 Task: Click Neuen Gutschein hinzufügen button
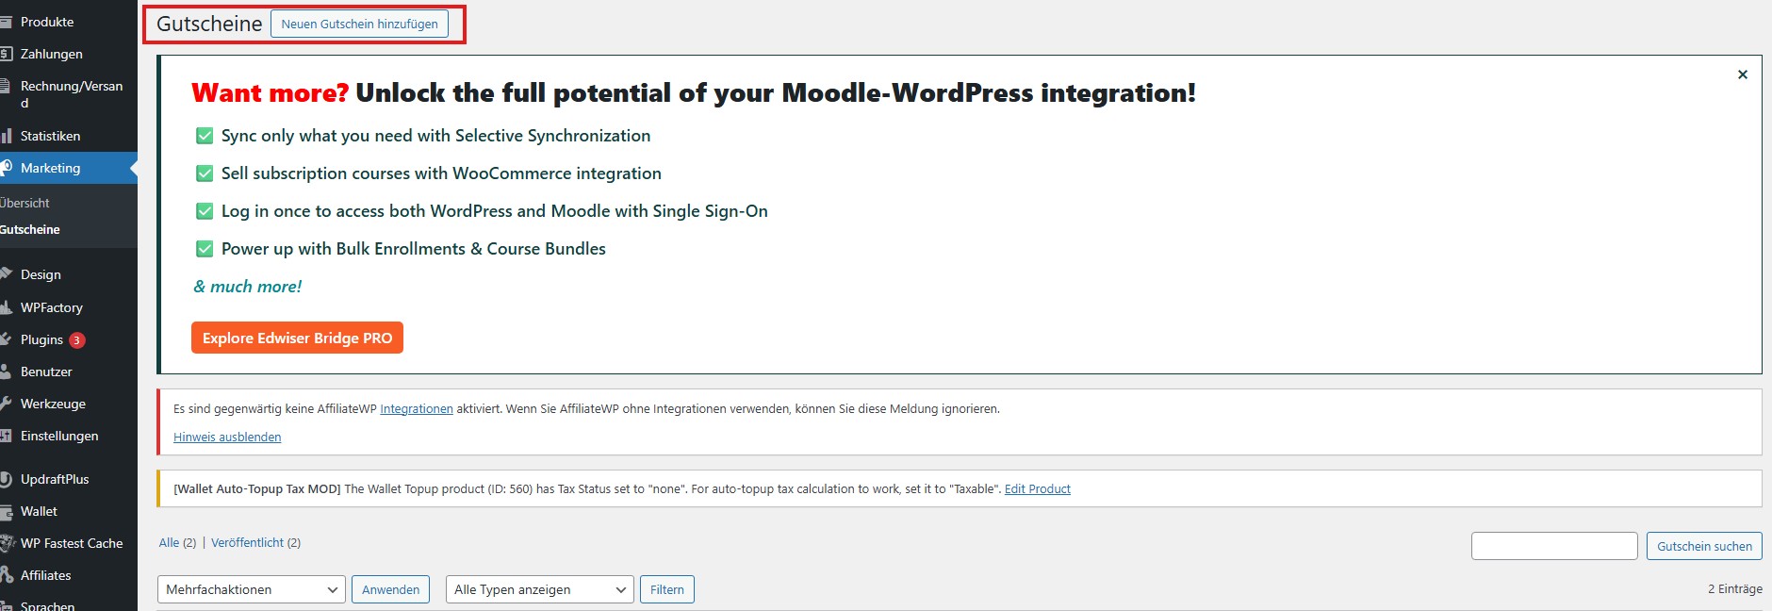[359, 24]
